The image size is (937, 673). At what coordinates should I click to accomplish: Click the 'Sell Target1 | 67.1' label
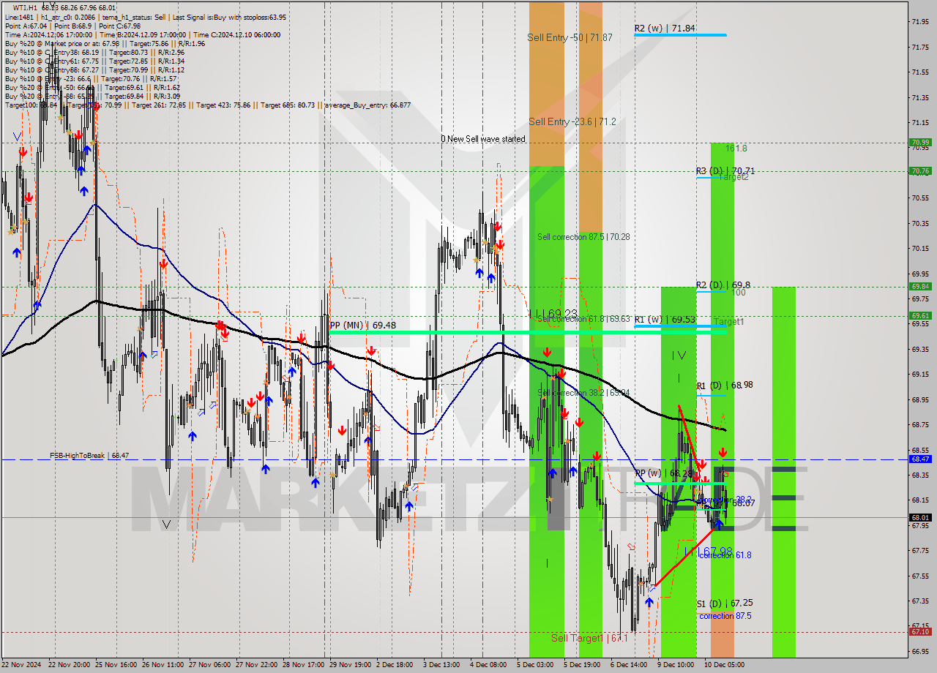pyautogui.click(x=590, y=638)
